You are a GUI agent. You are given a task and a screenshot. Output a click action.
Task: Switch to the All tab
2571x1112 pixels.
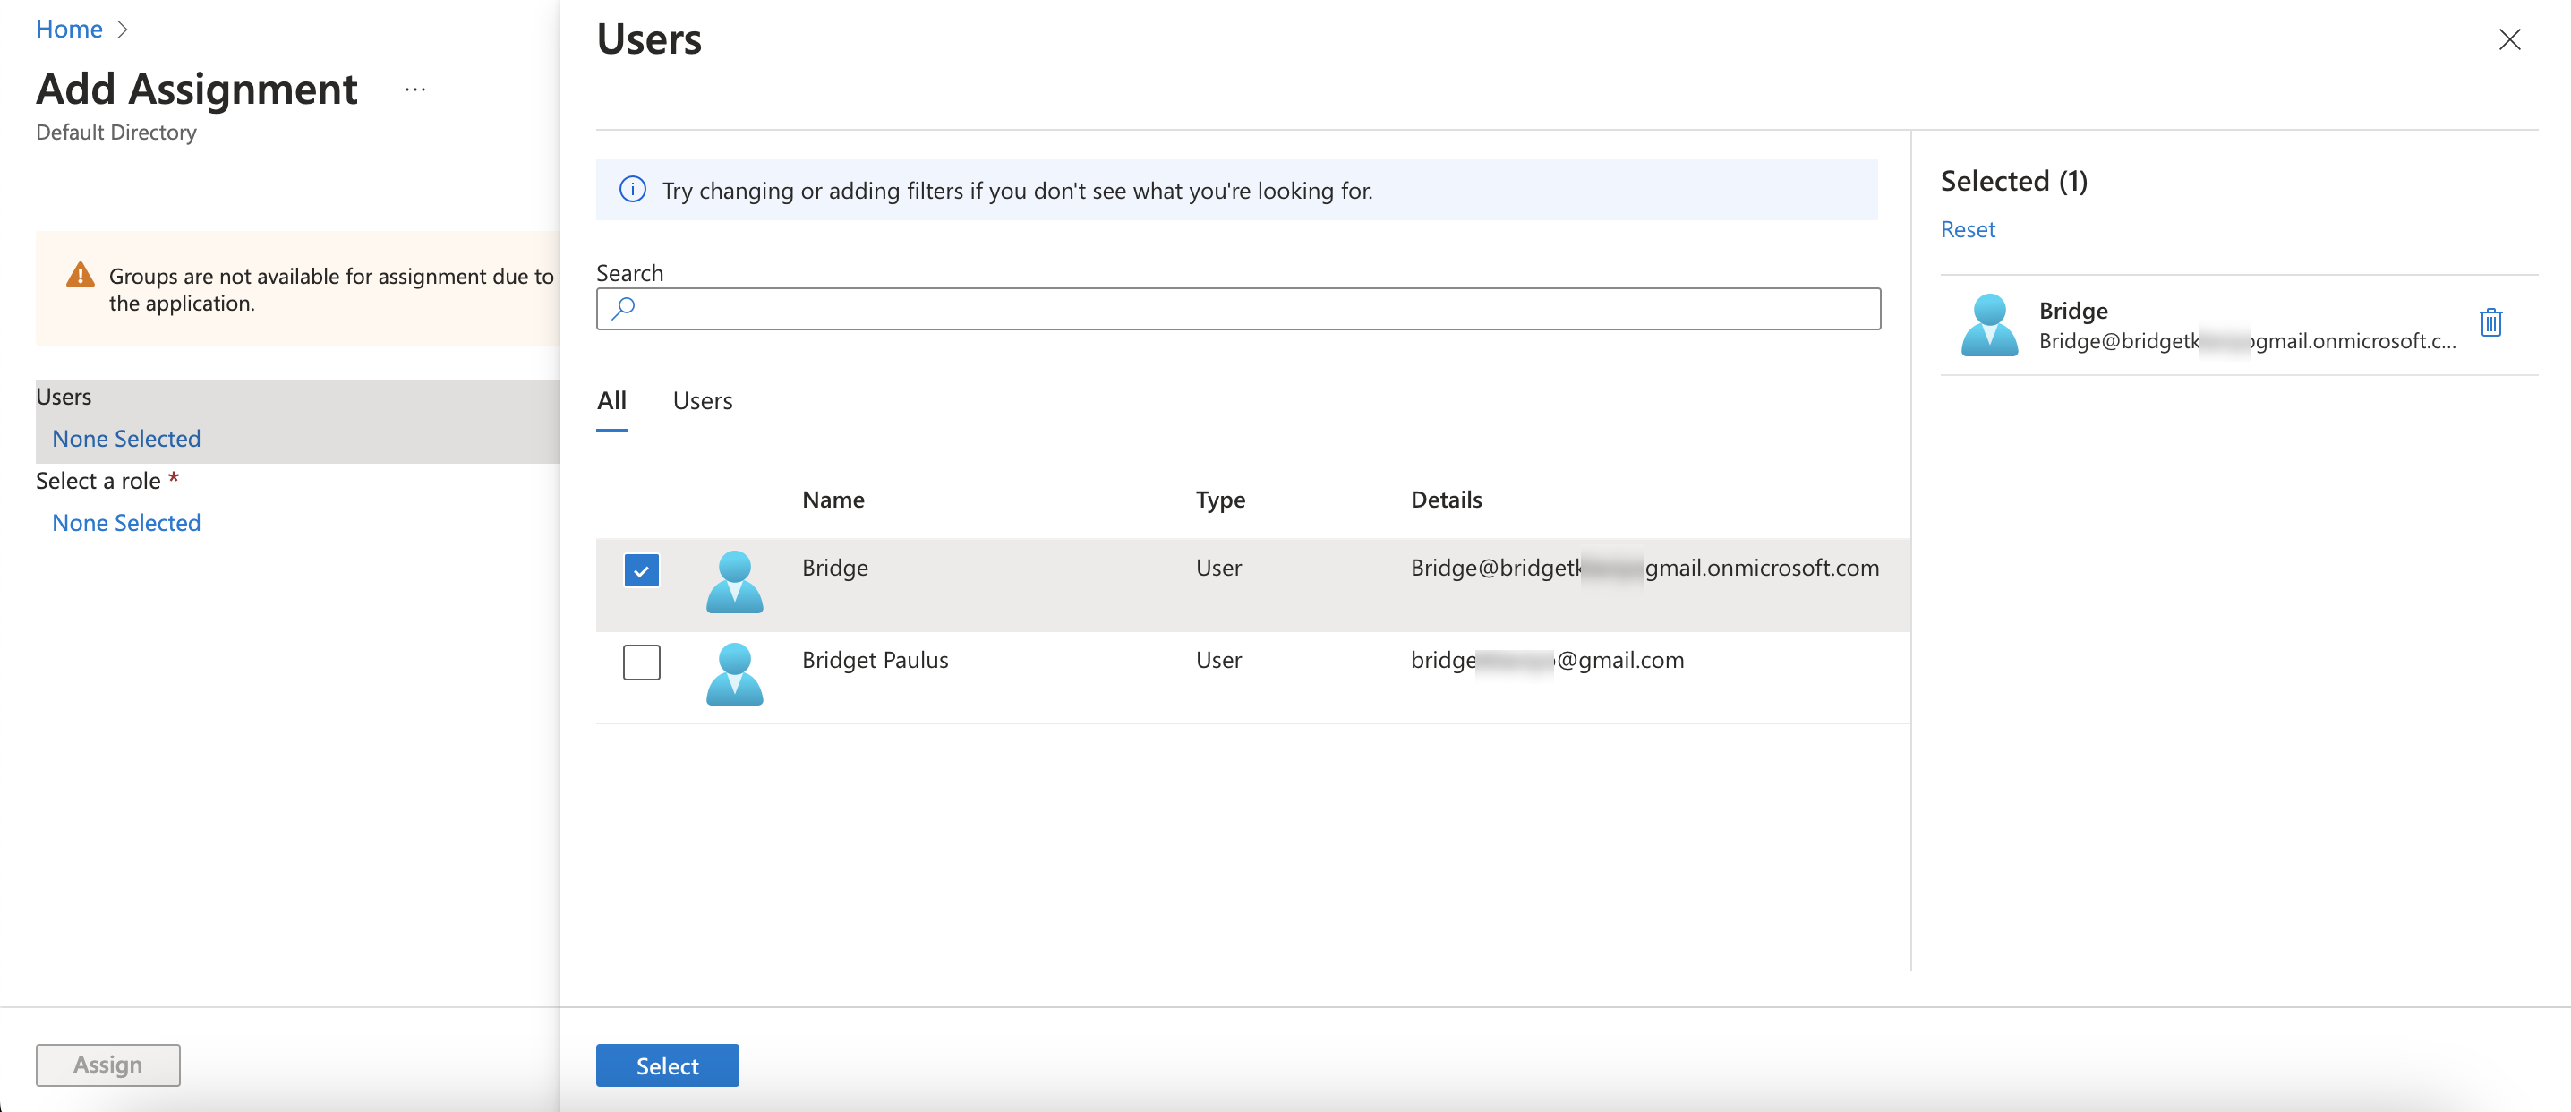[611, 398]
